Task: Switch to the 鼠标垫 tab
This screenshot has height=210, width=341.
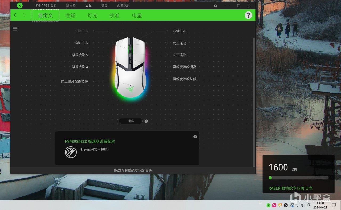Action: [71, 6]
